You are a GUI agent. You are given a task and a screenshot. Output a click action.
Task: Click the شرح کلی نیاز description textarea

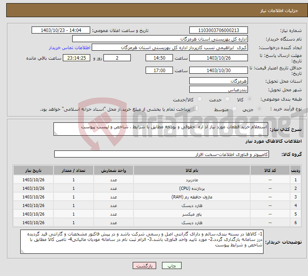click(161, 129)
